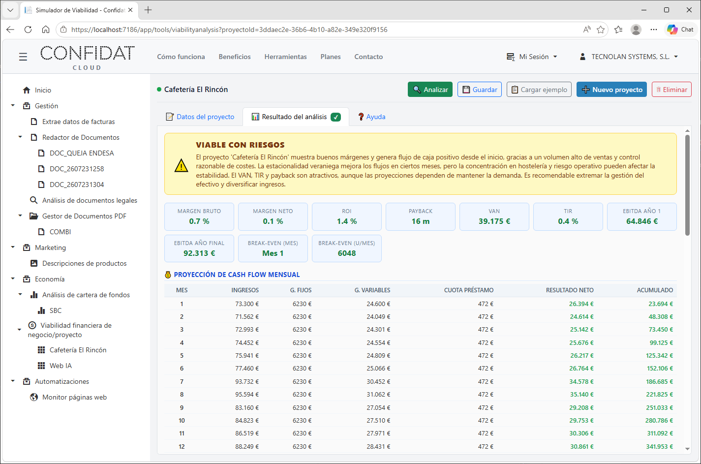Click the VAN 39.175 € card
Screen dimensions: 701x464
tap(494, 217)
